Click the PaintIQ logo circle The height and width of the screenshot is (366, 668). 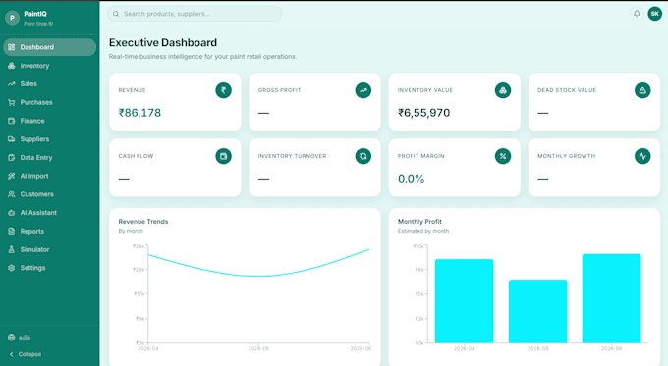coord(13,18)
